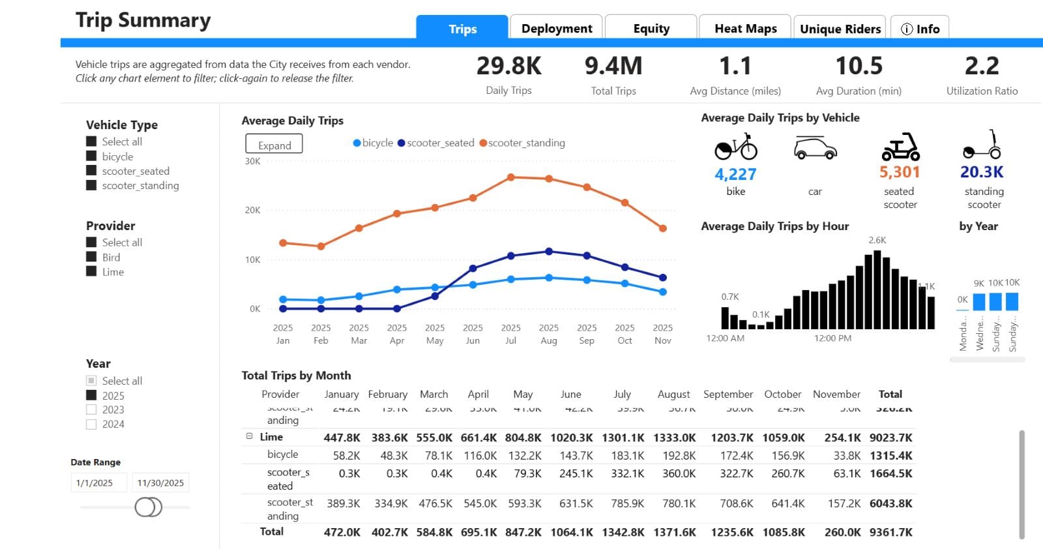Expand the Average Daily Trips chart
The image size is (1043, 549).
pyautogui.click(x=274, y=145)
